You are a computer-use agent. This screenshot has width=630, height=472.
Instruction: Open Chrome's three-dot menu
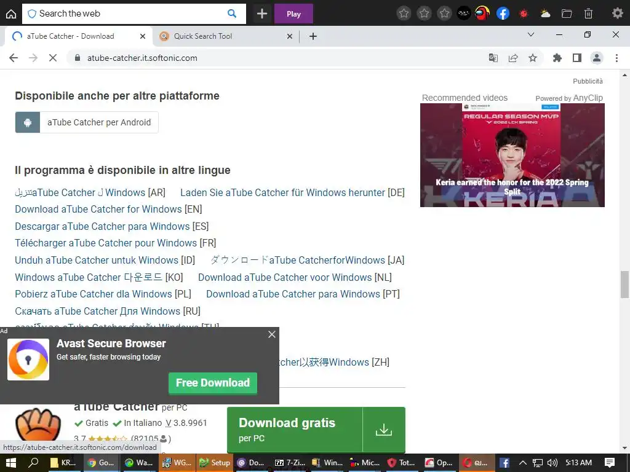click(616, 58)
